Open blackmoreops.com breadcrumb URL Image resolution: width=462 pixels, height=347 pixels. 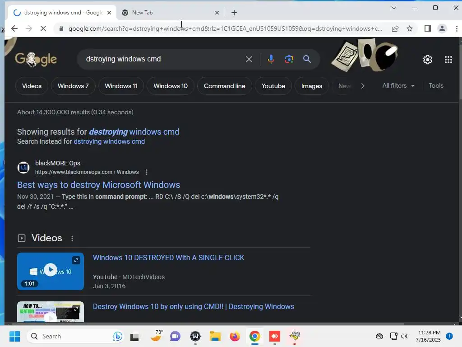[x=87, y=172]
